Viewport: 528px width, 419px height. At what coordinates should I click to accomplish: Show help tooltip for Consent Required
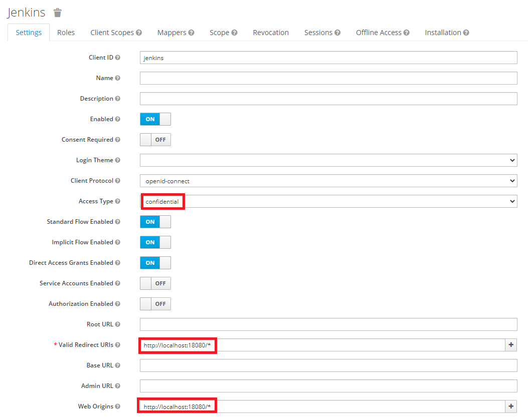point(117,140)
